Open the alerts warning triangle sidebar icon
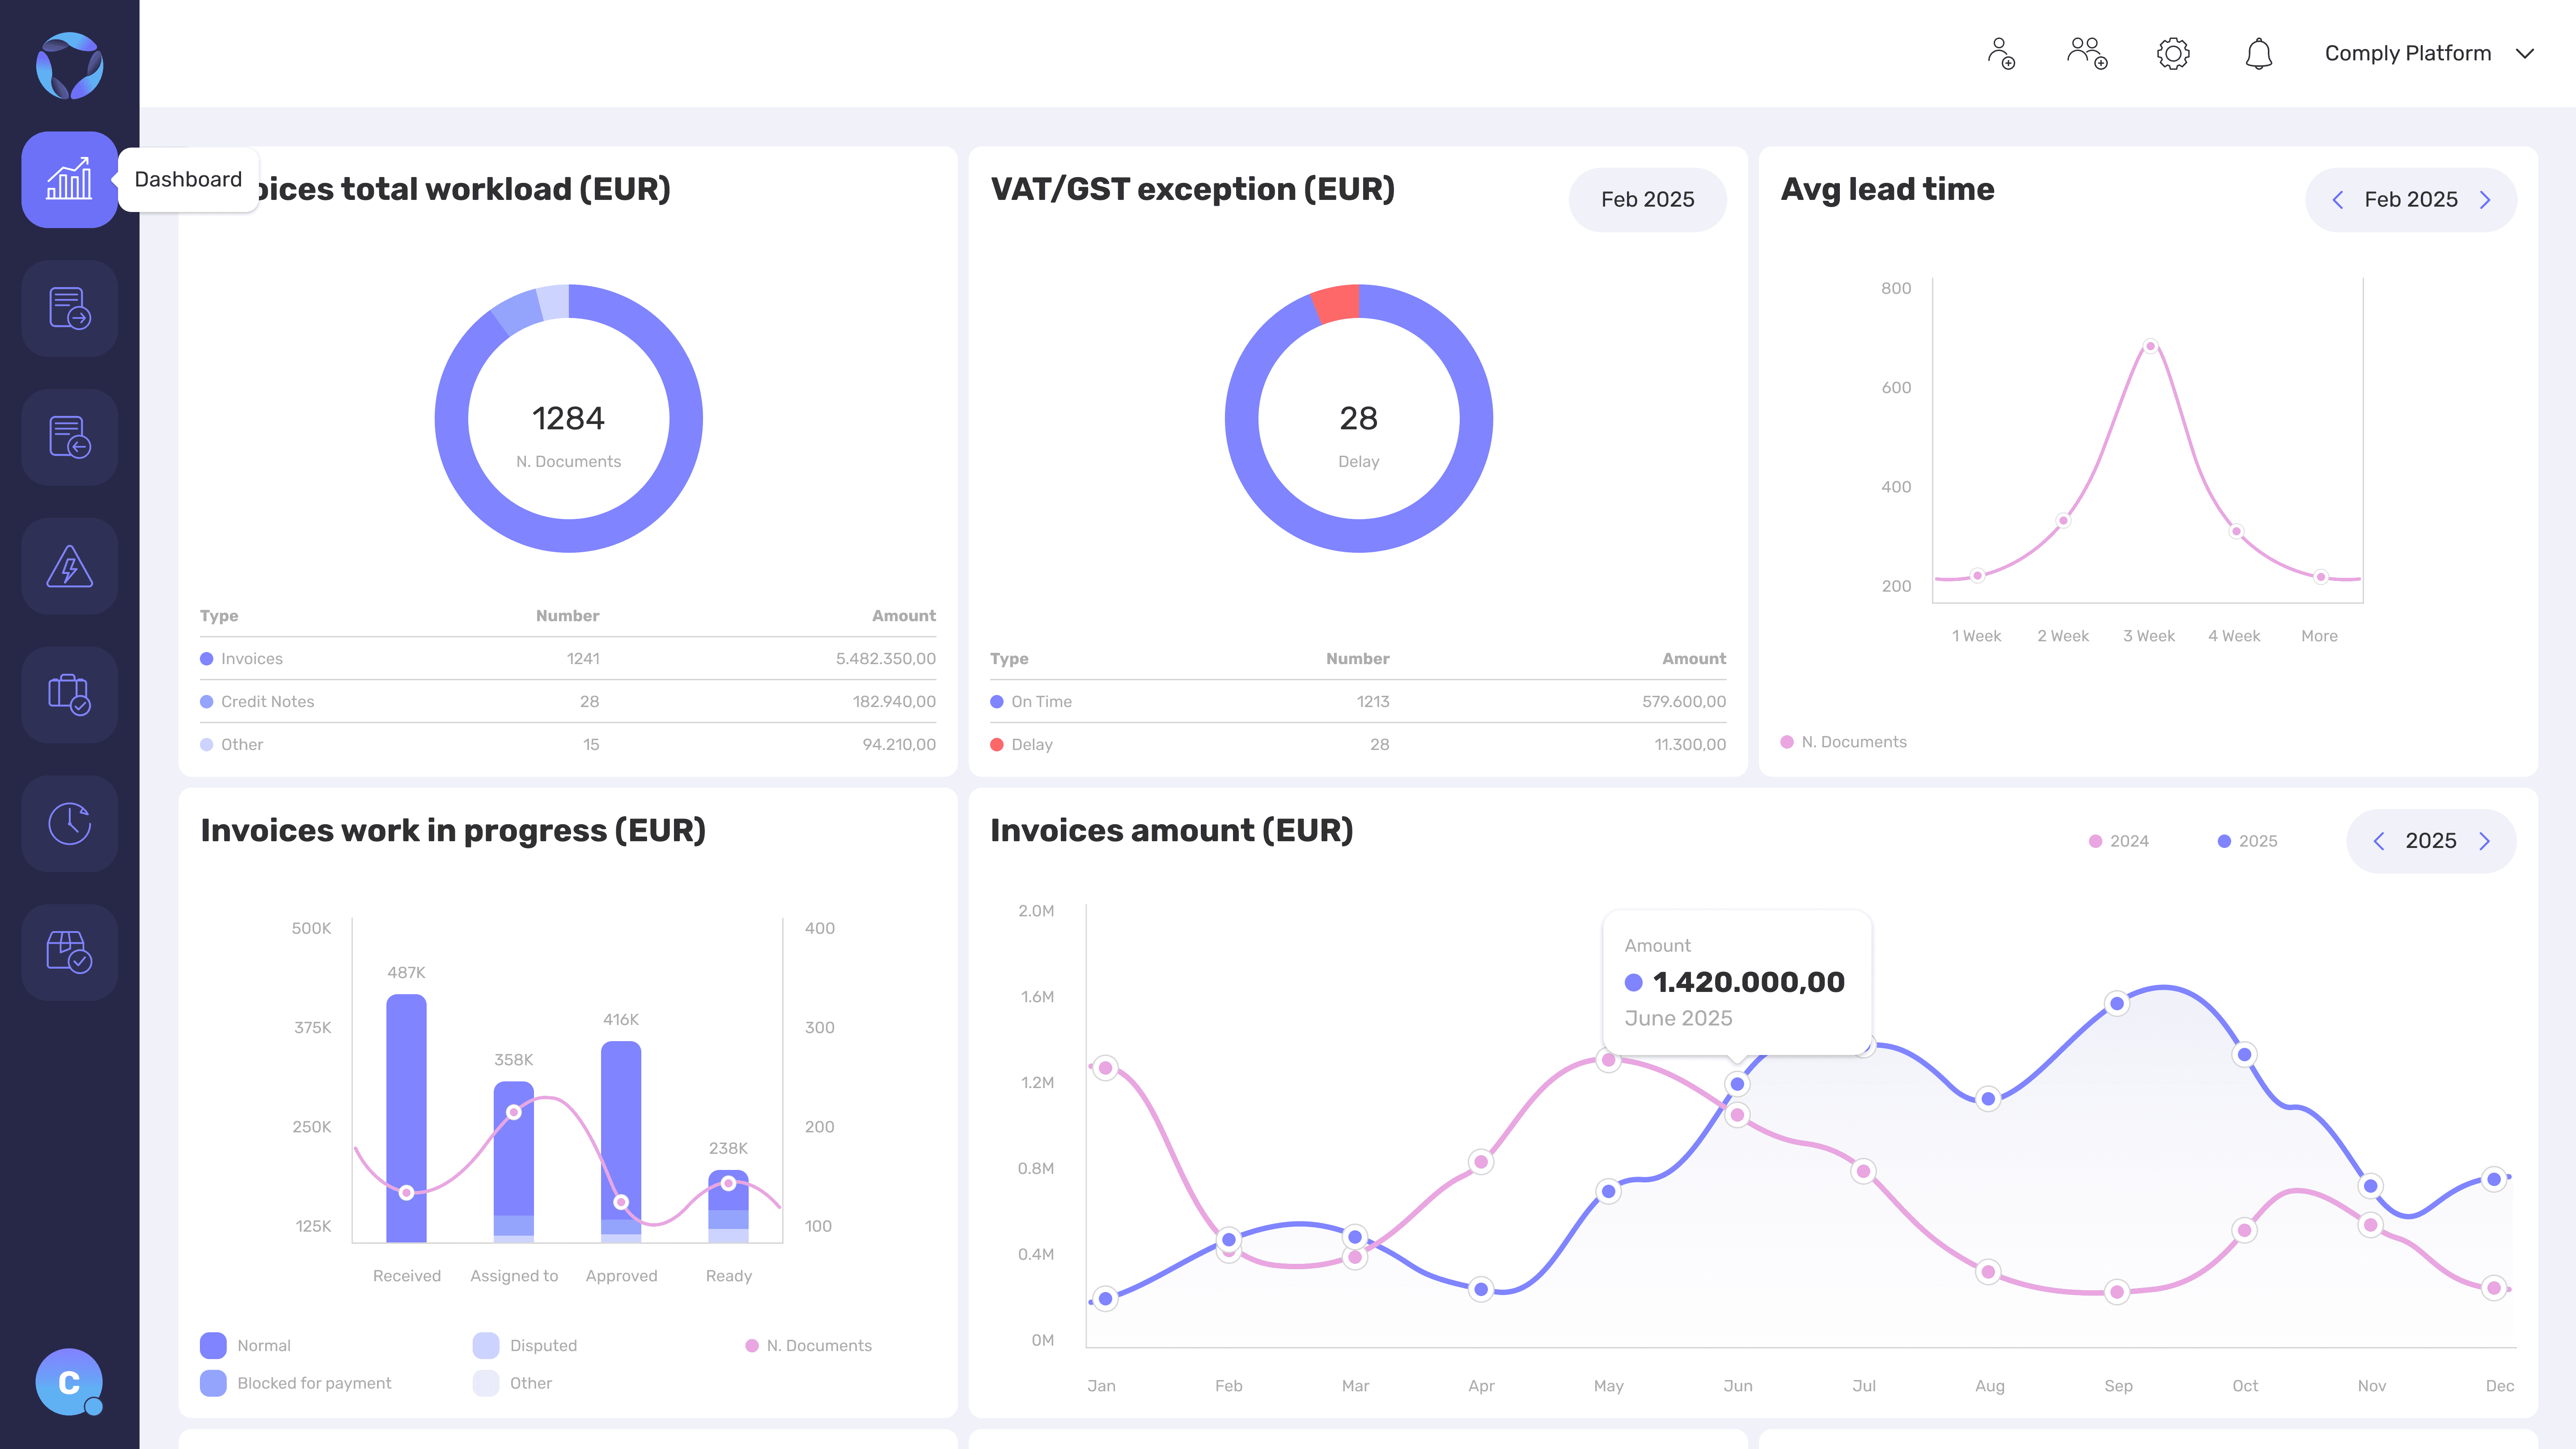The image size is (2576, 1449). (x=69, y=566)
